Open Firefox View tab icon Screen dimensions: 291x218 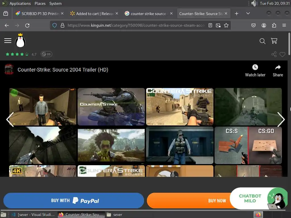[6, 14]
